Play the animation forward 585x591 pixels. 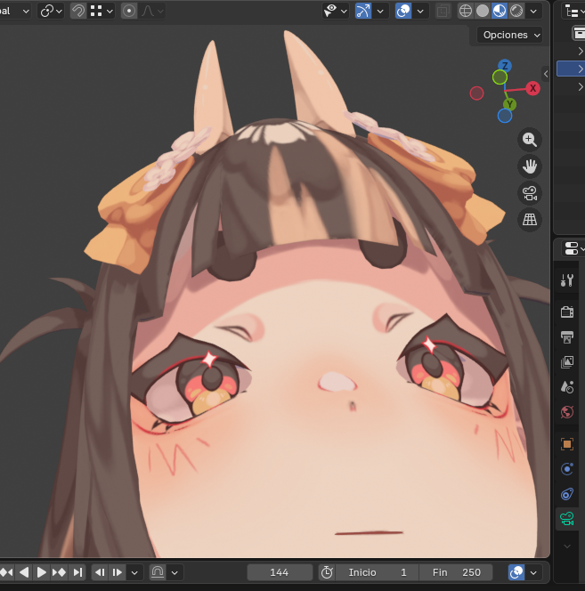coord(42,572)
